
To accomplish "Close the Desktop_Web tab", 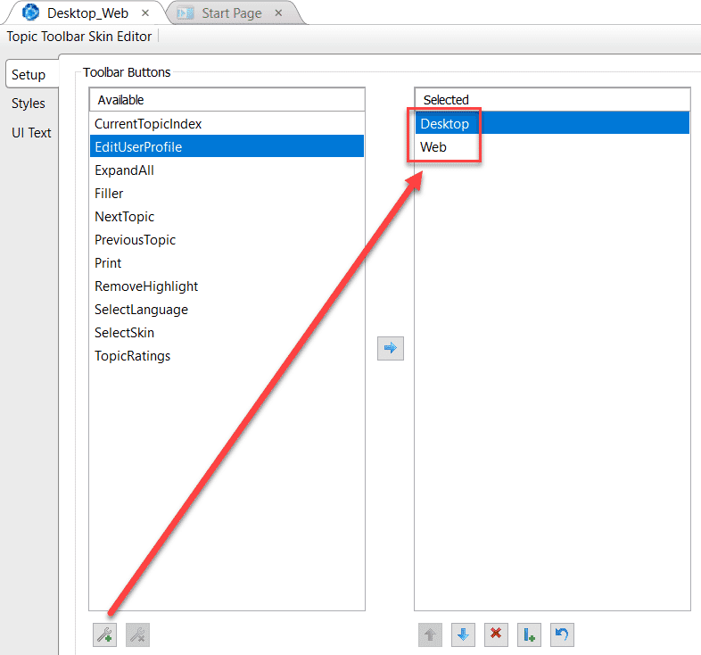I will [x=144, y=13].
